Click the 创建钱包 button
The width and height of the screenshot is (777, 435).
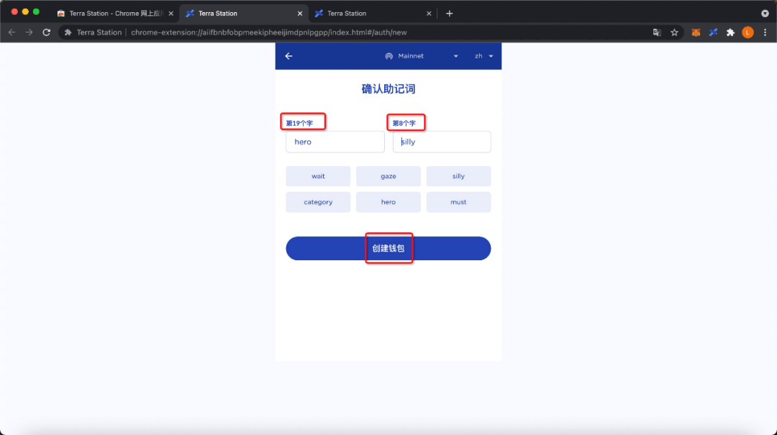tap(388, 248)
